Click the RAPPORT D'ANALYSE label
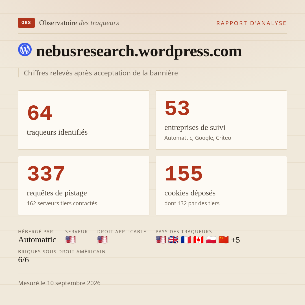This screenshot has height=305, width=305. click(252, 23)
